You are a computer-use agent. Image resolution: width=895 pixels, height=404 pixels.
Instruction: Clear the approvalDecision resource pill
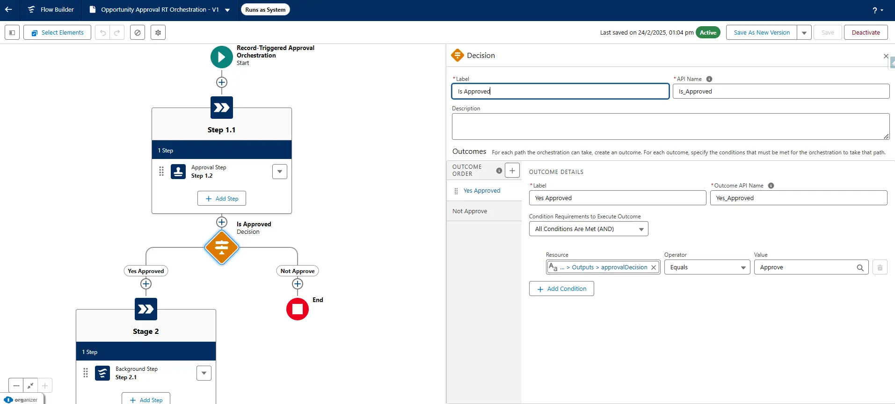tap(654, 267)
